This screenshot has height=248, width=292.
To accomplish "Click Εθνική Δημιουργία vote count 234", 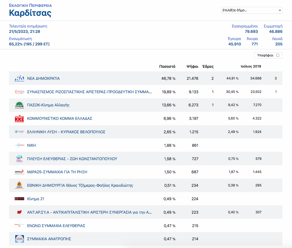I will click(195, 185).
